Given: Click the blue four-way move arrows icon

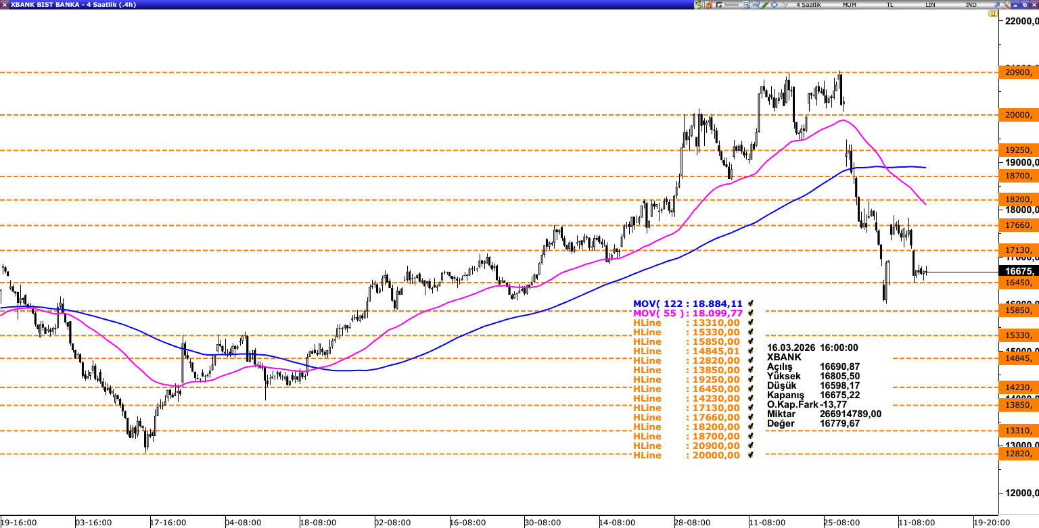Looking at the screenshot, I should (x=774, y=5).
